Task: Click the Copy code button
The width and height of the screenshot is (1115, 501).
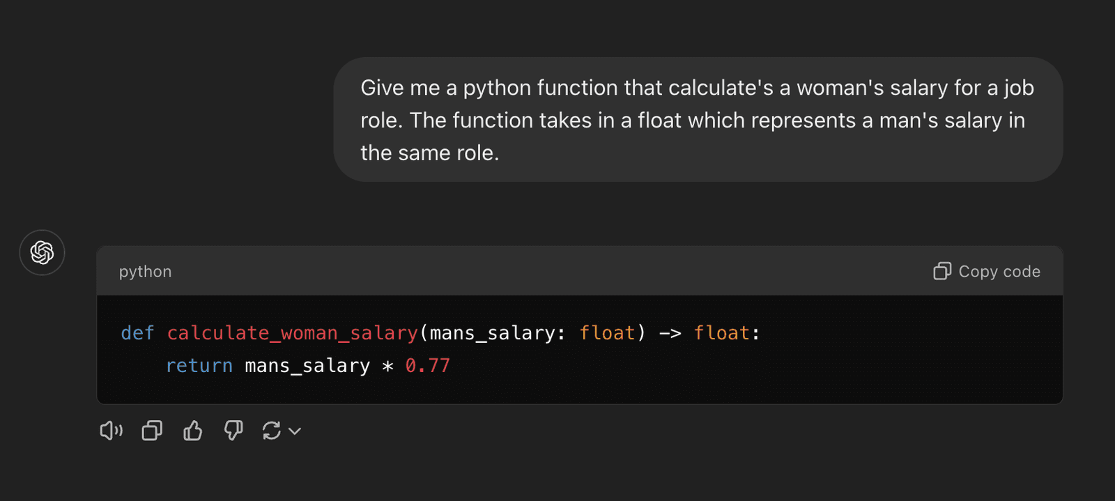Action: pyautogui.click(x=987, y=271)
